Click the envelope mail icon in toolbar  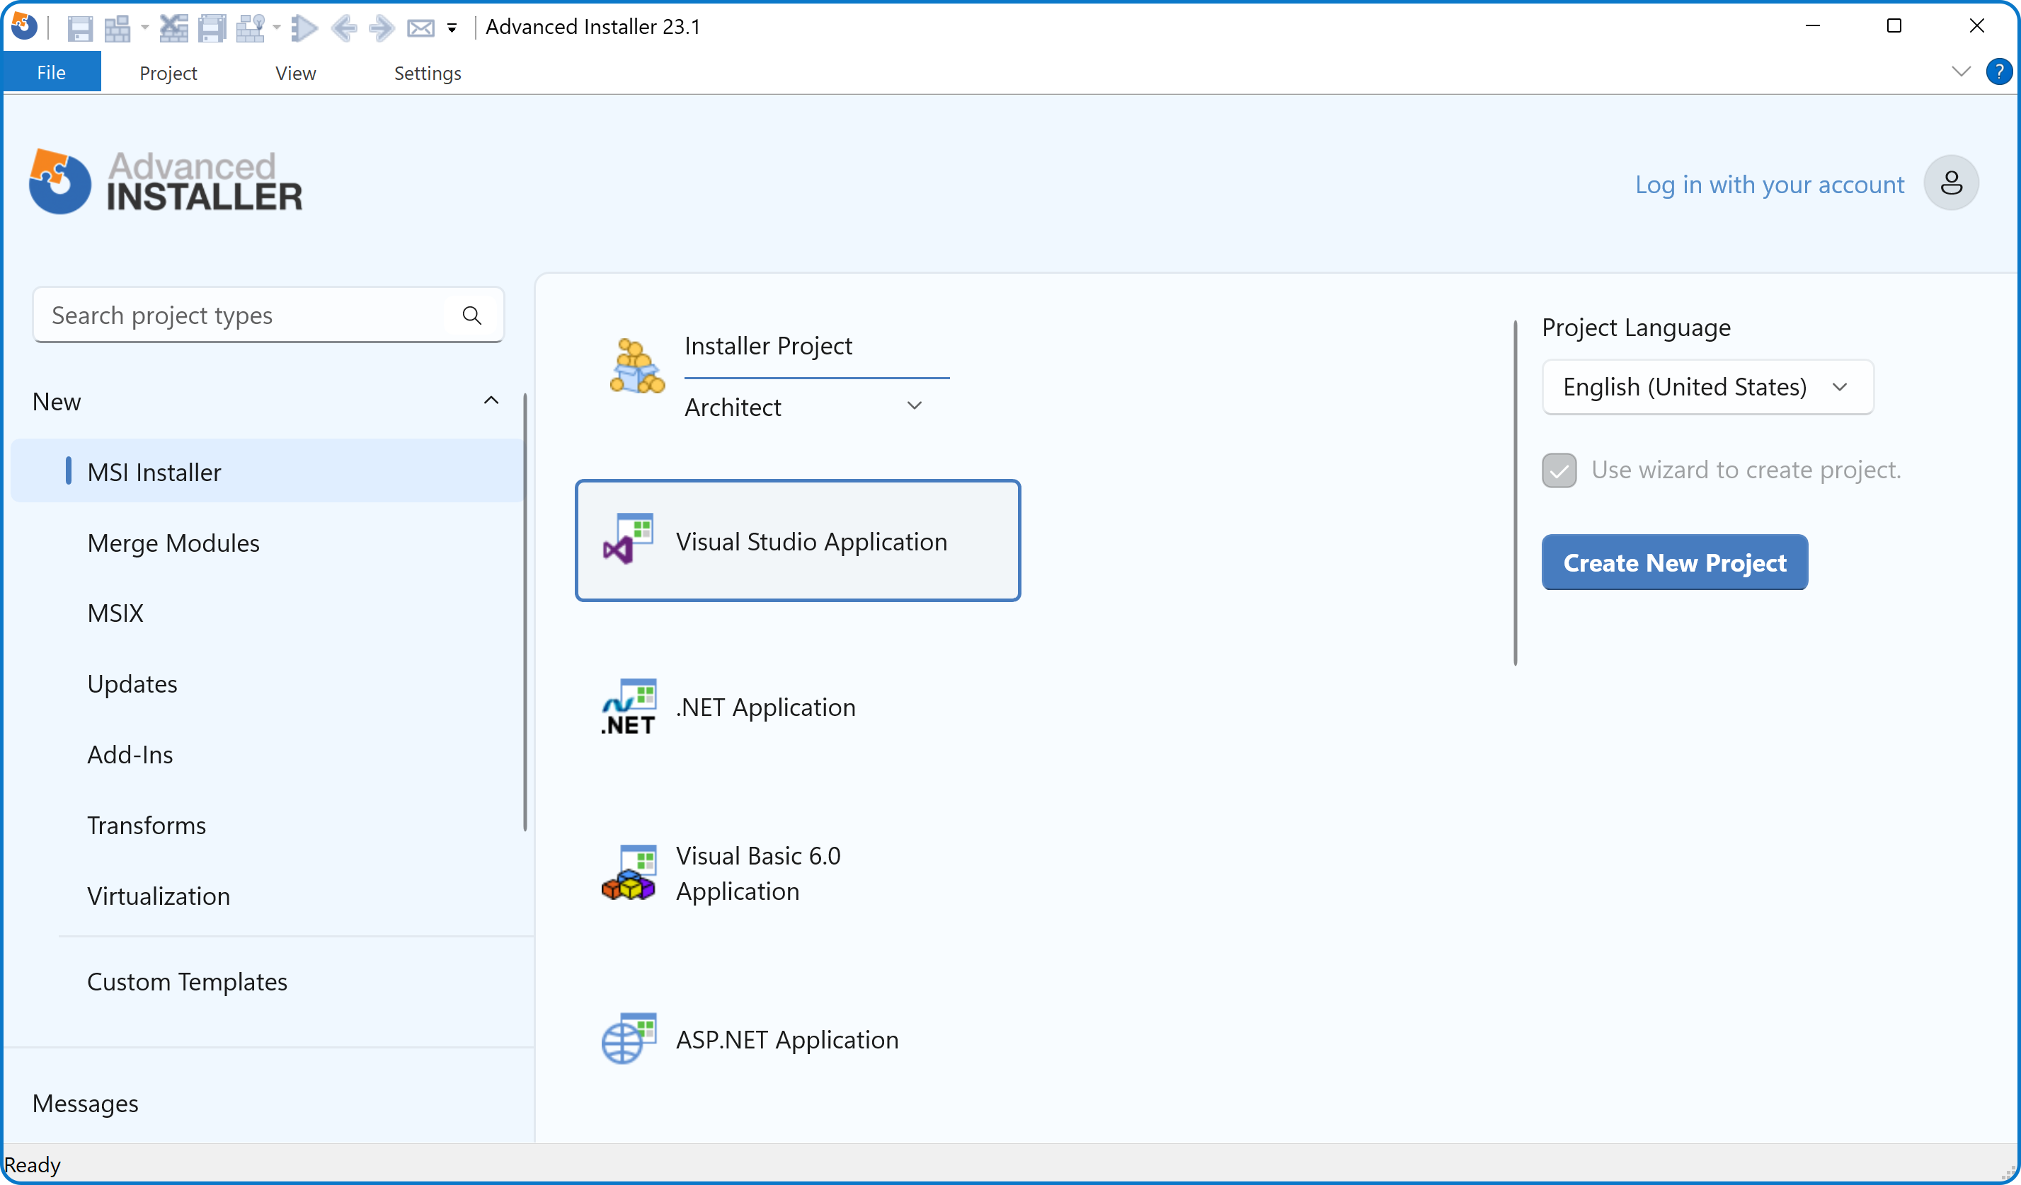pos(420,29)
